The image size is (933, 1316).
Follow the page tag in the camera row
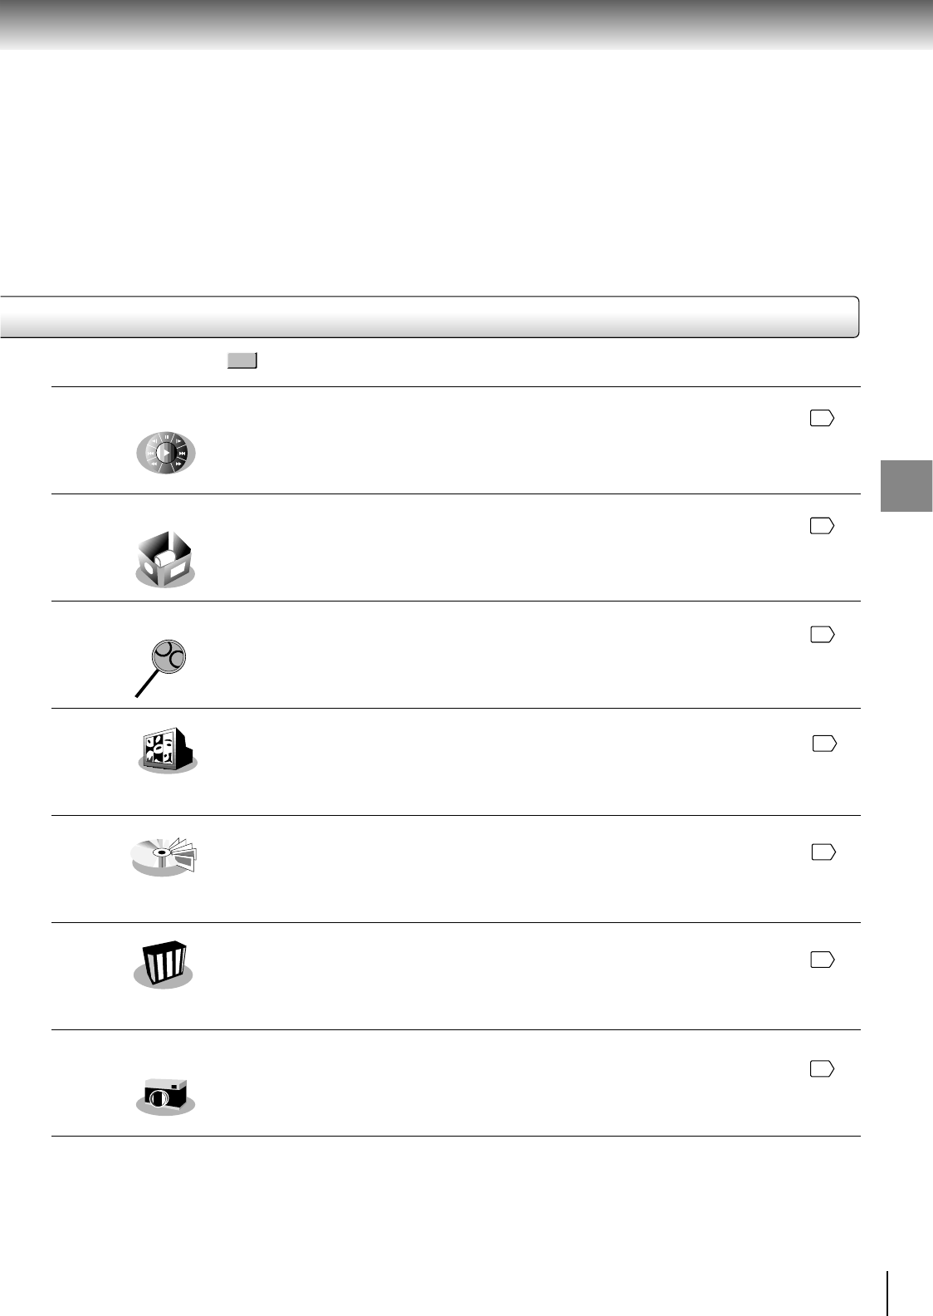tap(822, 1068)
